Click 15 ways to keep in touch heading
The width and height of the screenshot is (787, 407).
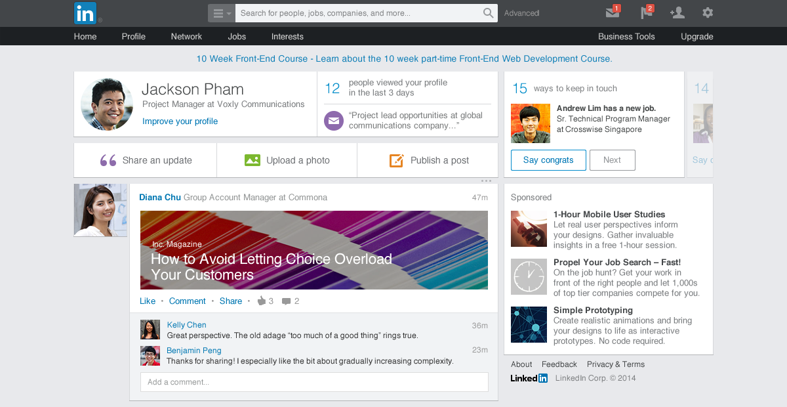(565, 89)
